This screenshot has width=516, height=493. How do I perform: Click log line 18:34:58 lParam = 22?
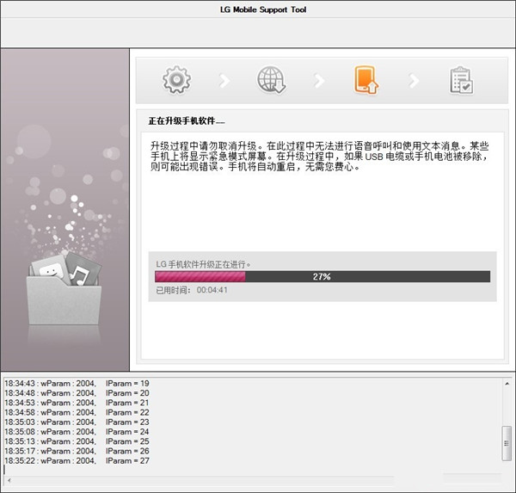tap(77, 412)
